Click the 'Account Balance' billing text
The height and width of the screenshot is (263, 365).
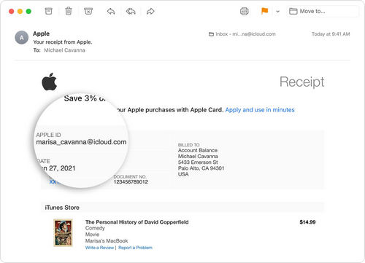pyautogui.click(x=198, y=150)
